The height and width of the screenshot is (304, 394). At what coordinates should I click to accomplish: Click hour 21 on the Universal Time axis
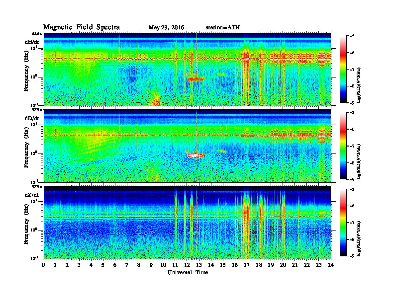(x=295, y=265)
